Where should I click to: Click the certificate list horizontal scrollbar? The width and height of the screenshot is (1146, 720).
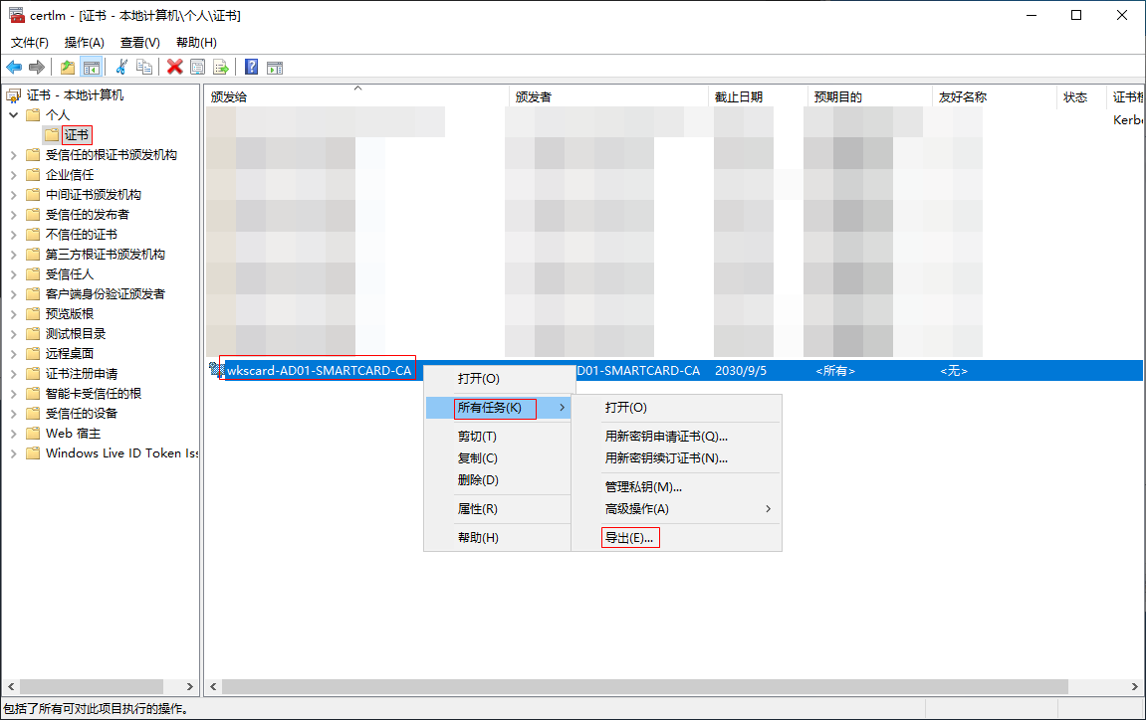[x=644, y=687]
